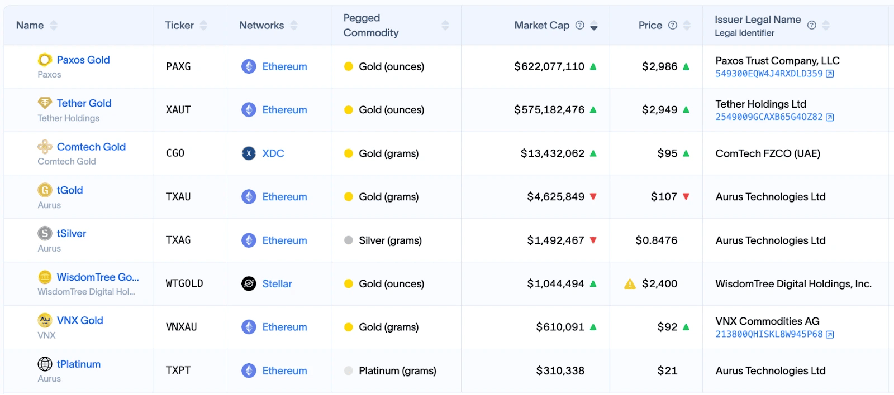Select price value $0.8476

point(656,240)
